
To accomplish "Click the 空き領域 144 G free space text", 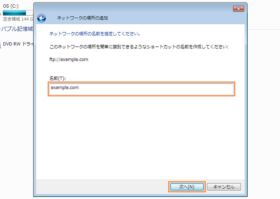I will (x=17, y=19).
